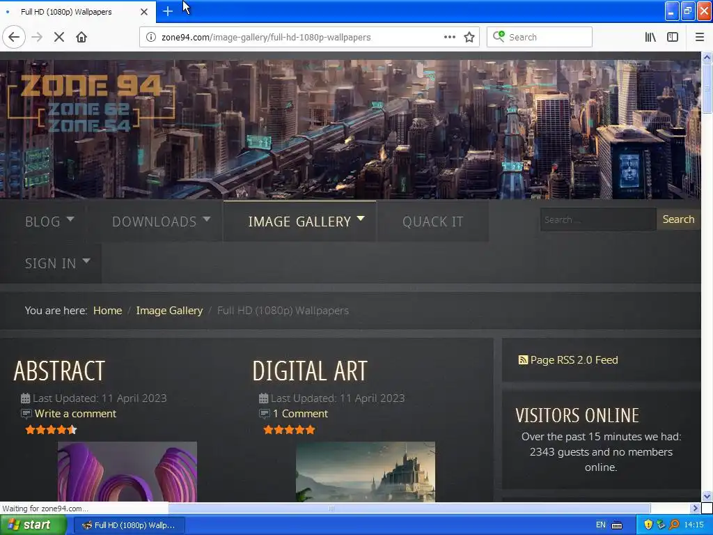Screen dimensions: 713x535
Task: Click the site Search button
Action: (678, 219)
